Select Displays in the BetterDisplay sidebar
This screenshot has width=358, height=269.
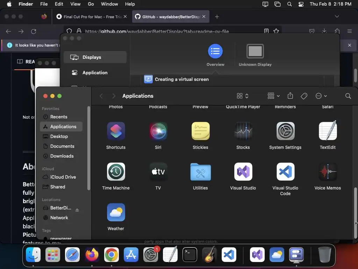(95, 57)
